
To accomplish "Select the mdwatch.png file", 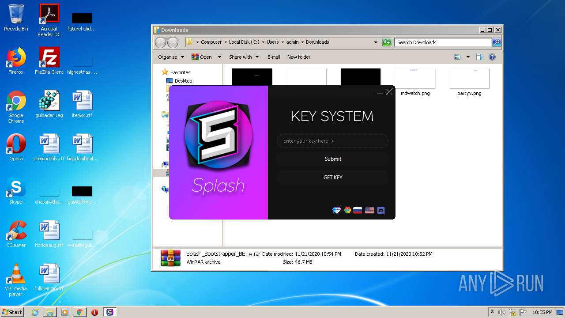I will pyautogui.click(x=415, y=82).
